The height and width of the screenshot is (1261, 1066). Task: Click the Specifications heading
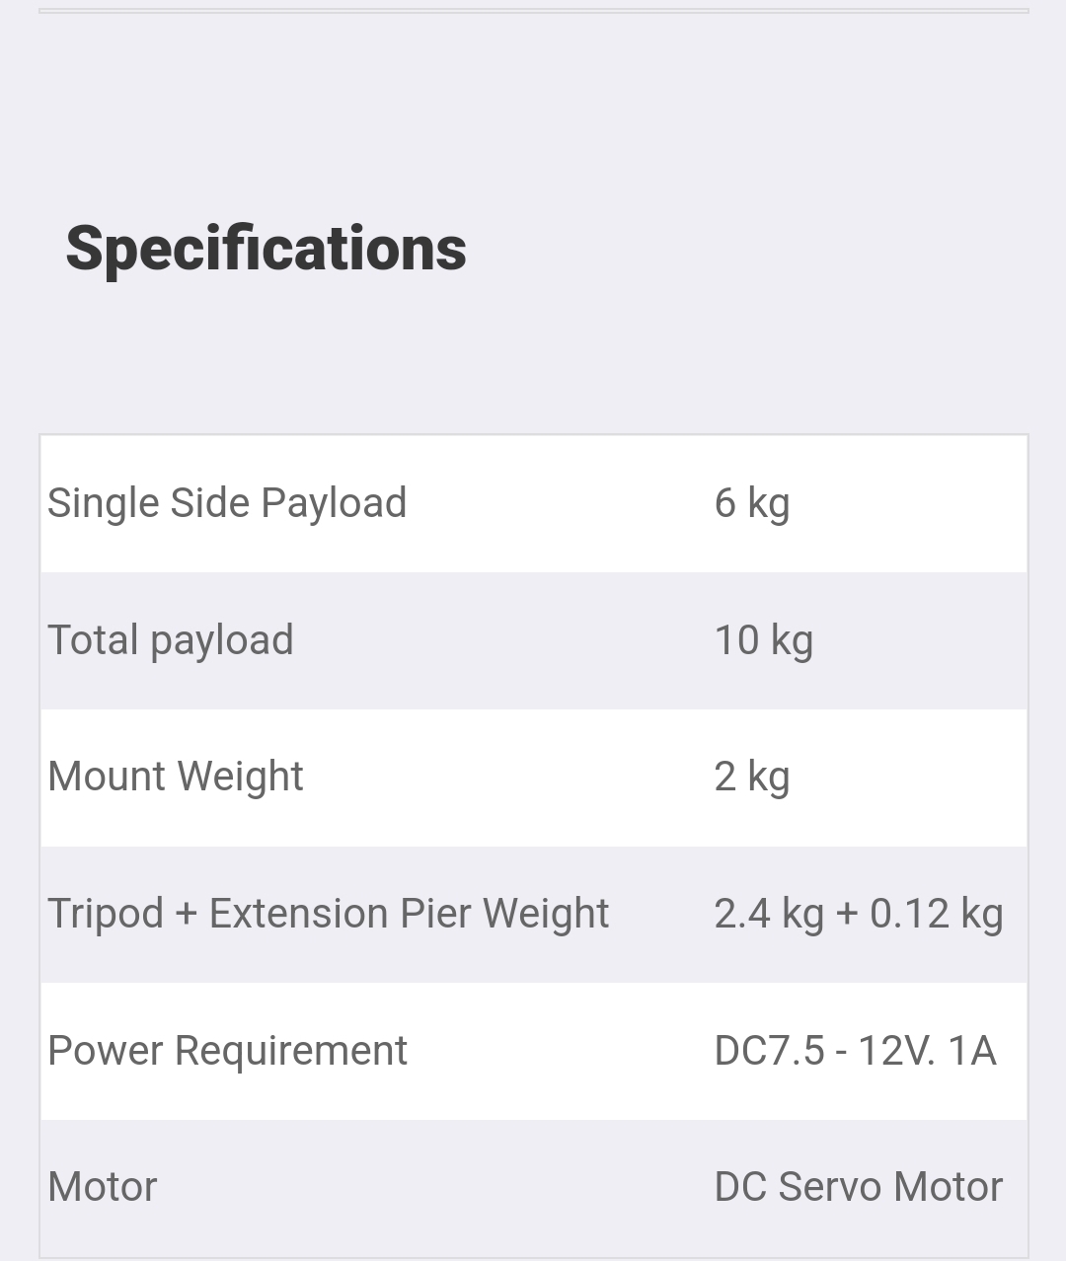click(x=266, y=249)
